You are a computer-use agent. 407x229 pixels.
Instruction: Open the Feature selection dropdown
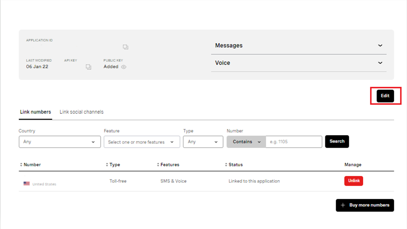(x=142, y=142)
